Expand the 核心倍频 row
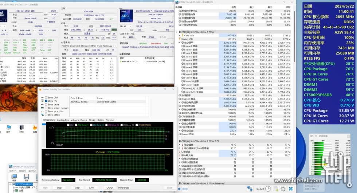Viewport: 357px width, 193px height. click(179, 130)
